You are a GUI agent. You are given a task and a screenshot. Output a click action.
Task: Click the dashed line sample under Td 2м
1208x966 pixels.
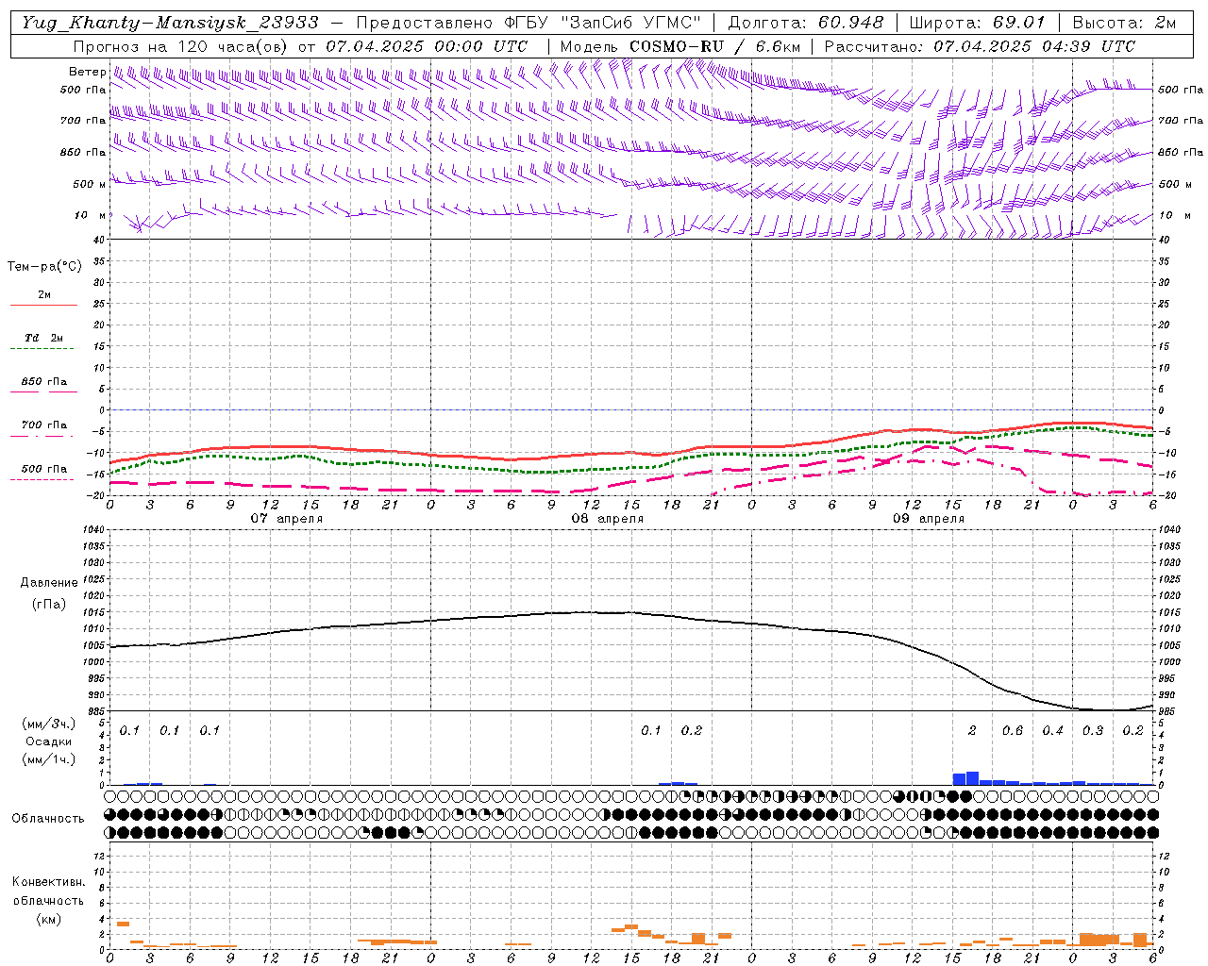click(44, 348)
